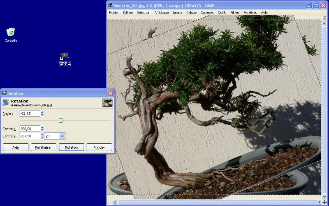
Task: Open the px unit dropdown
Action: tap(55, 136)
